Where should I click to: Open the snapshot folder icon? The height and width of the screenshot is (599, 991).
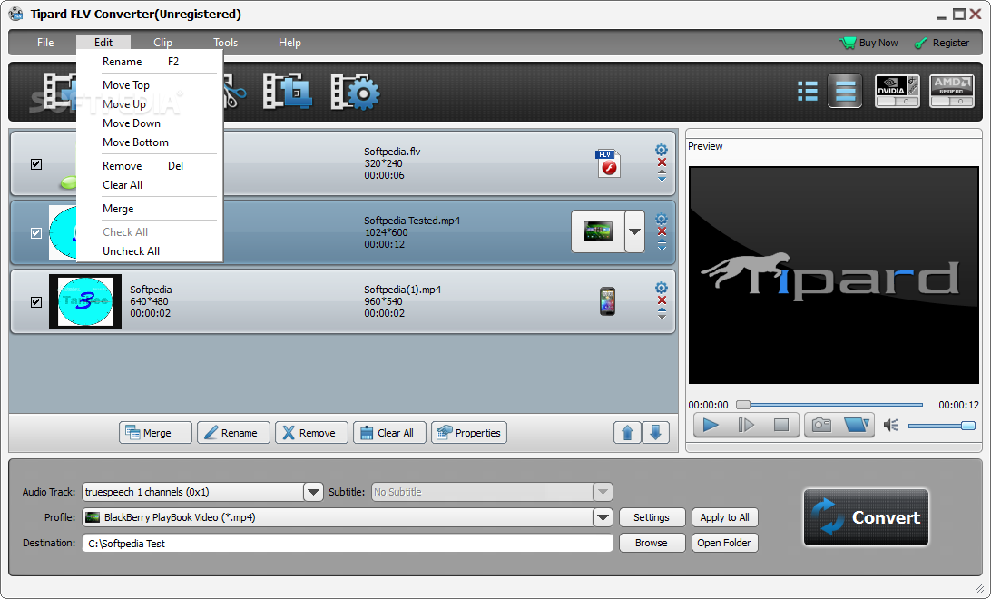(x=857, y=426)
